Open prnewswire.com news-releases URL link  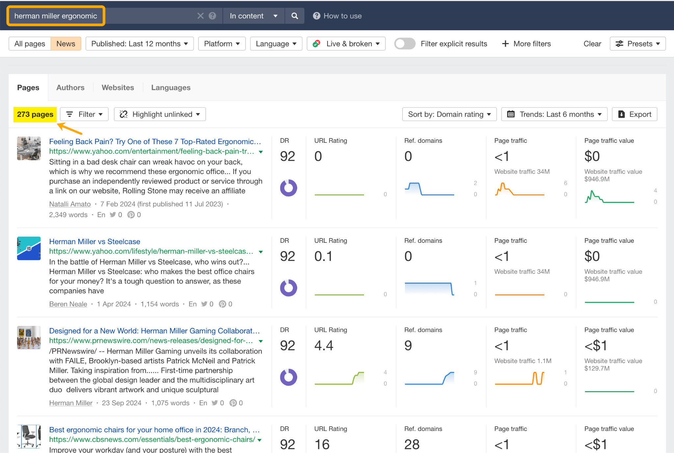click(x=151, y=340)
